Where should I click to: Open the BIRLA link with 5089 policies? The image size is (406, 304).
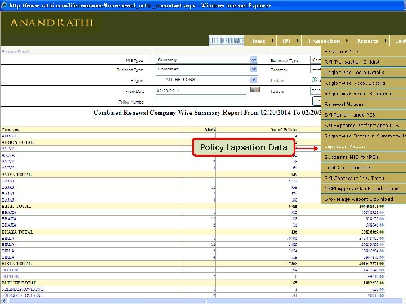(8, 244)
